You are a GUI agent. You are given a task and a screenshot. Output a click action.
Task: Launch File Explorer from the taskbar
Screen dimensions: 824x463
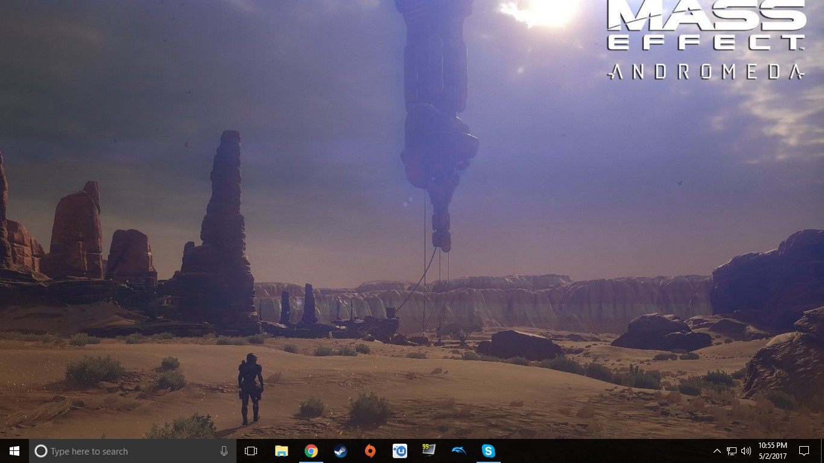coord(282,451)
